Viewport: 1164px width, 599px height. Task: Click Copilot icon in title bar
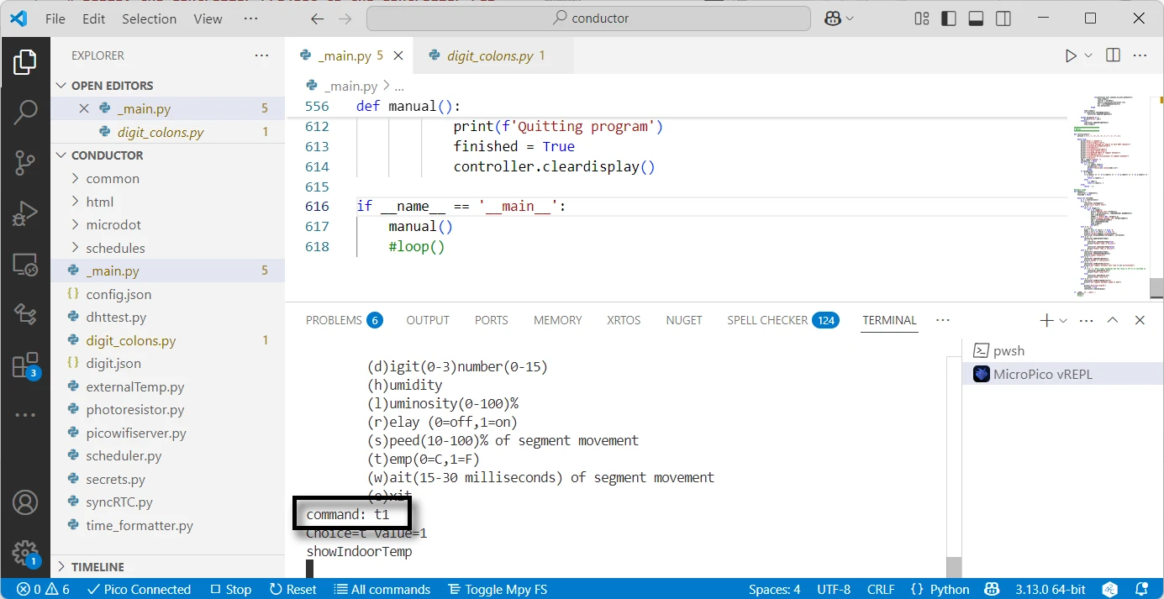point(833,18)
